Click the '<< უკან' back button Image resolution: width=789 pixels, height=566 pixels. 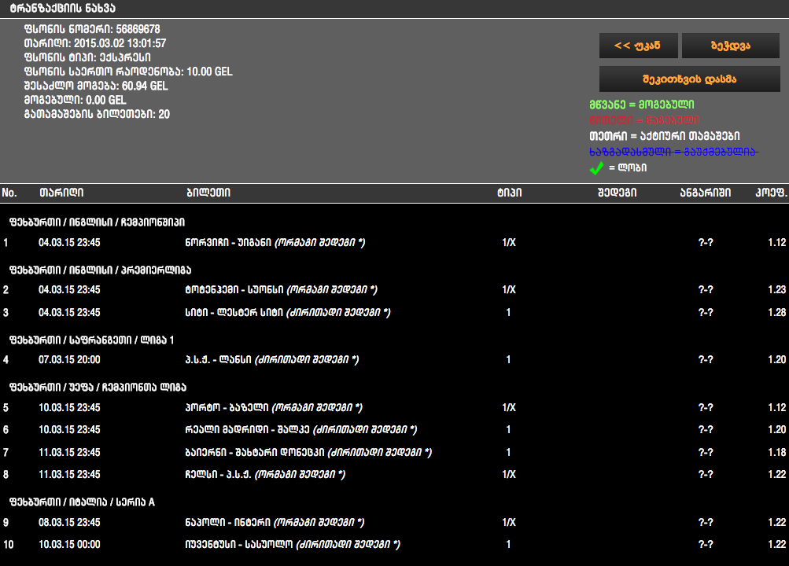tap(638, 46)
